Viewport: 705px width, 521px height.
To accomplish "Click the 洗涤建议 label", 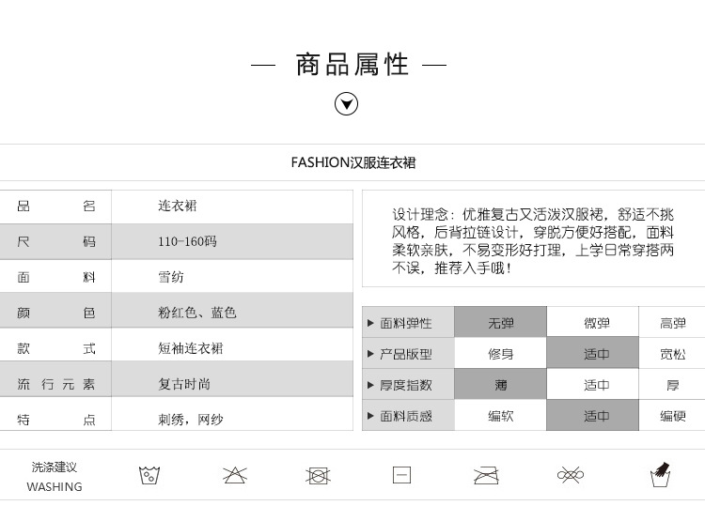I will 55,467.
